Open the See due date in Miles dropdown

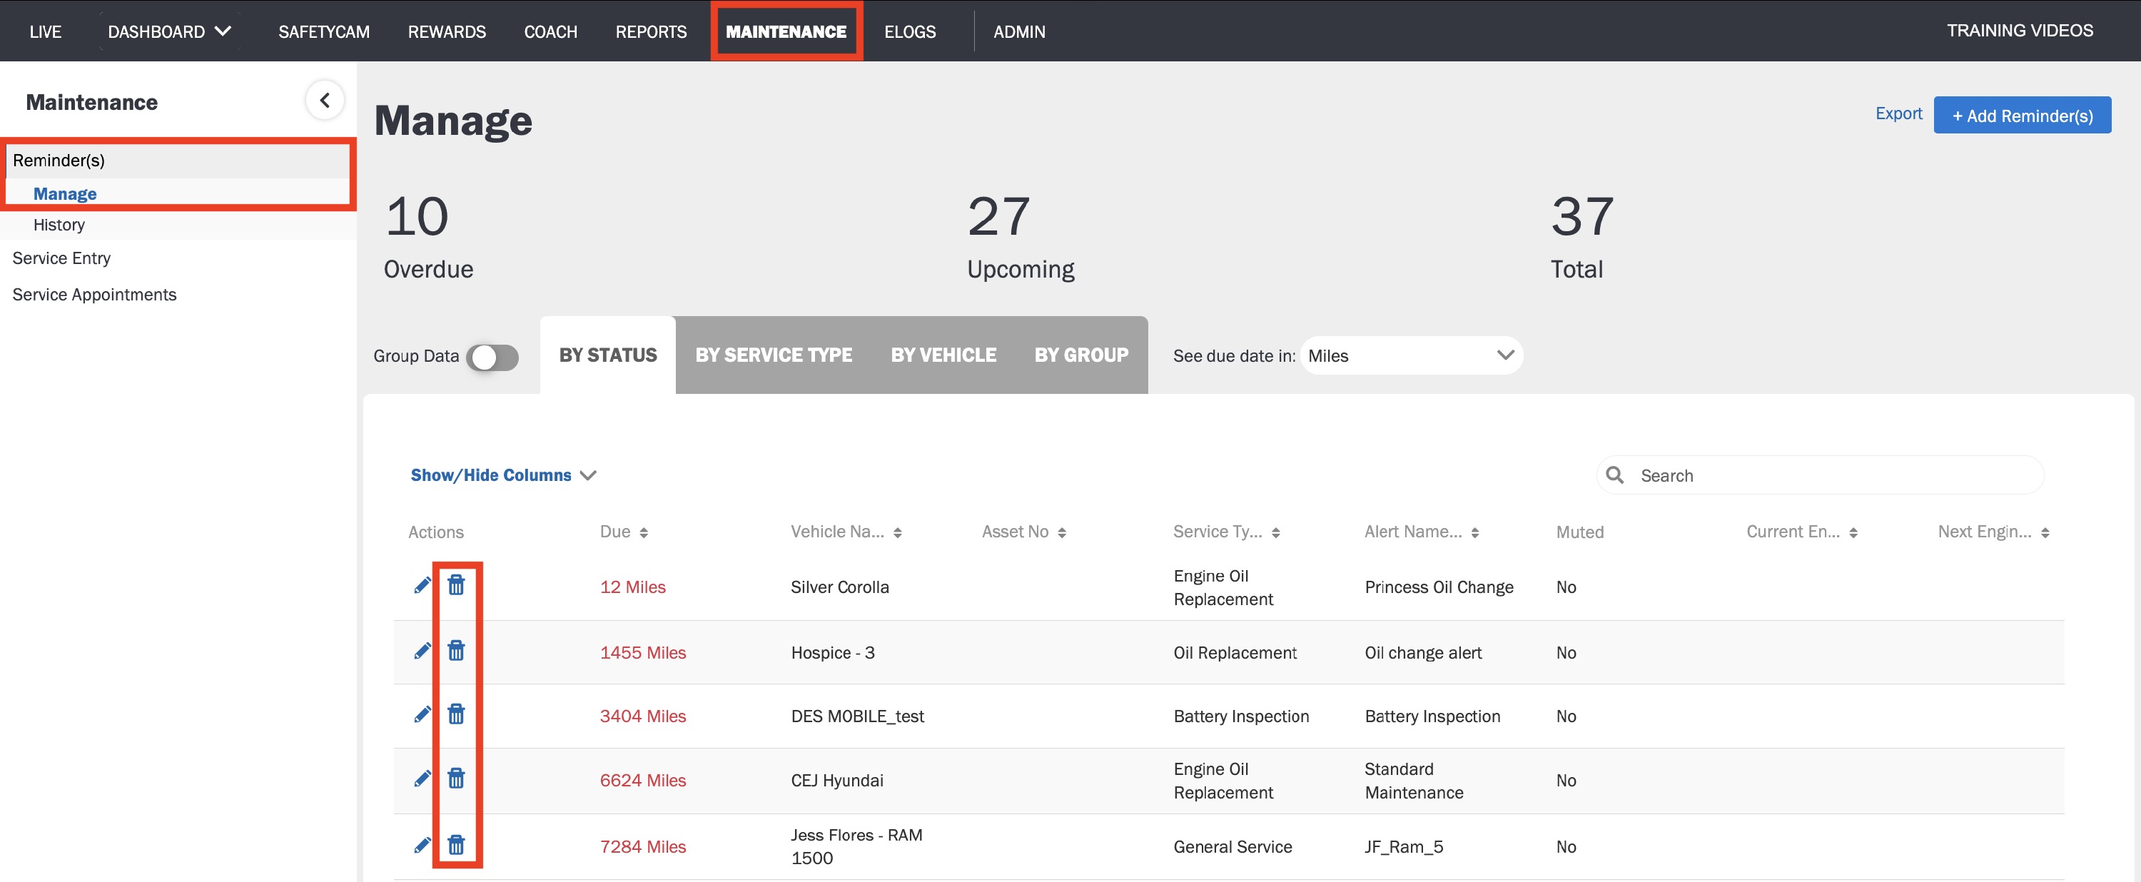tap(1411, 356)
